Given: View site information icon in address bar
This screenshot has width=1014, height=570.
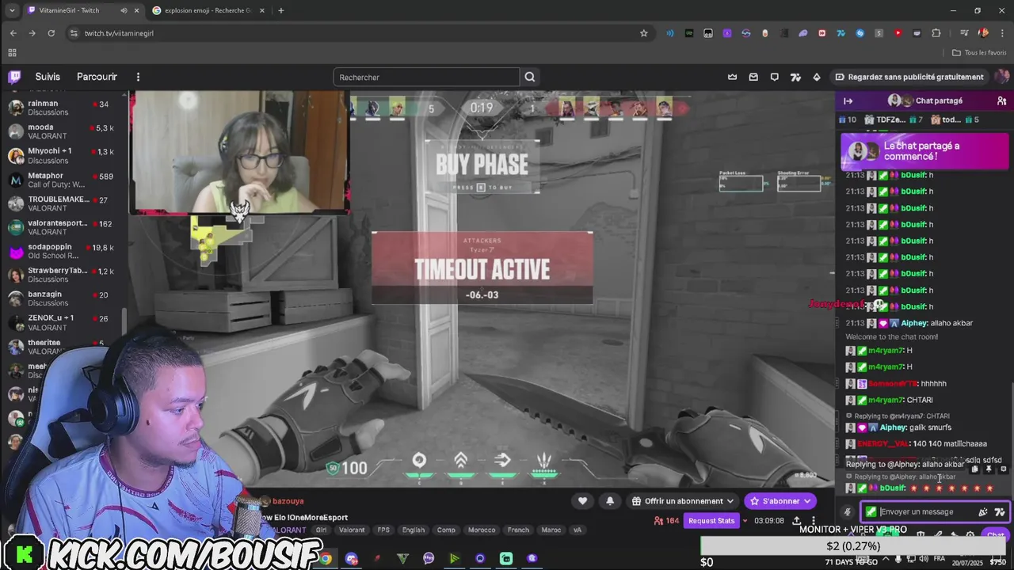Looking at the screenshot, I should (x=74, y=33).
